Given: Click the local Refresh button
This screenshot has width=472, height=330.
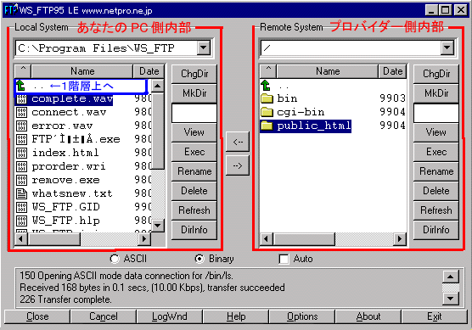Looking at the screenshot, I should click(194, 210).
